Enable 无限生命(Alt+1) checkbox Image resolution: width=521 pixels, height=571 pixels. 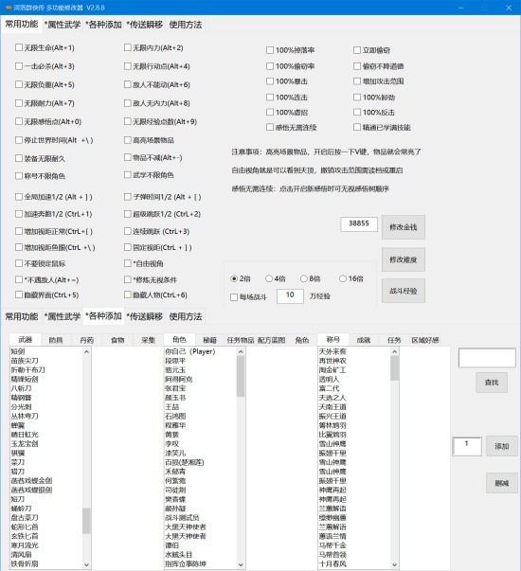pyautogui.click(x=19, y=47)
